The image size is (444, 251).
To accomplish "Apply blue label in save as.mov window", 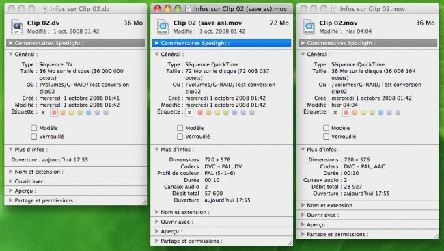I will (235, 113).
